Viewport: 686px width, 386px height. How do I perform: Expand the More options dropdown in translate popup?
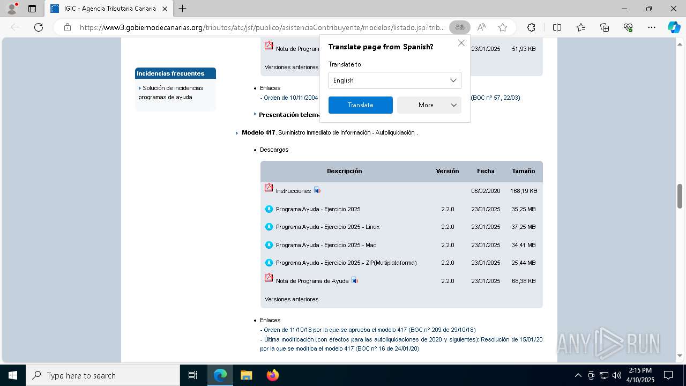[x=429, y=105]
